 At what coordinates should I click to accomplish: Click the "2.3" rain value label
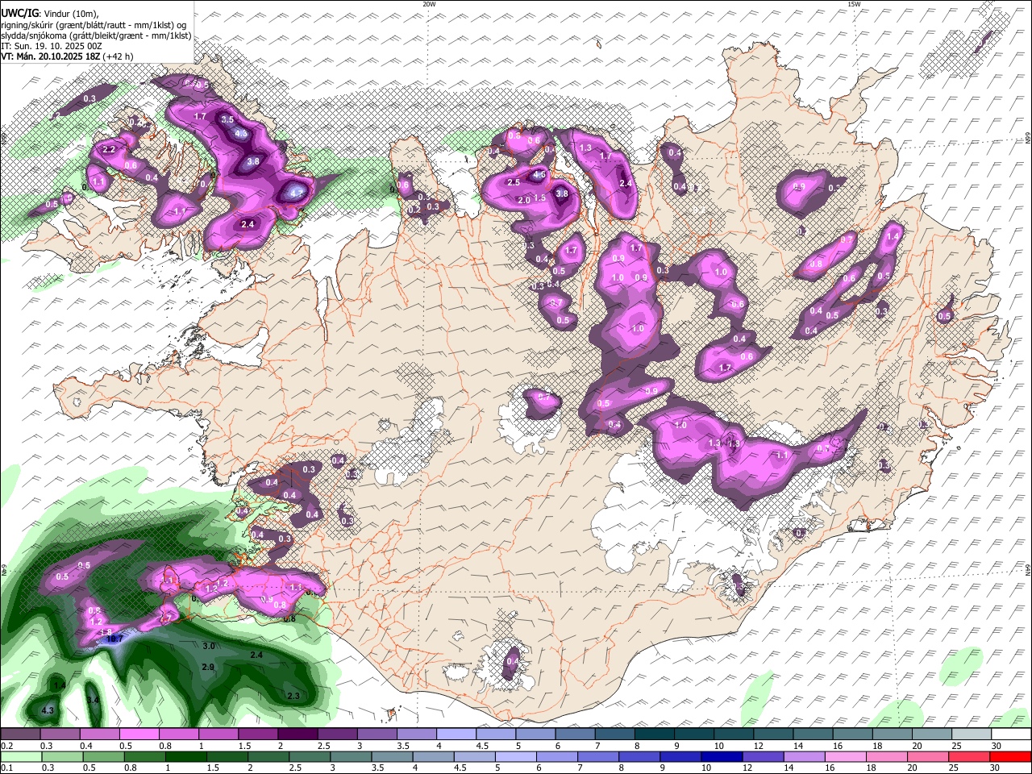click(293, 696)
